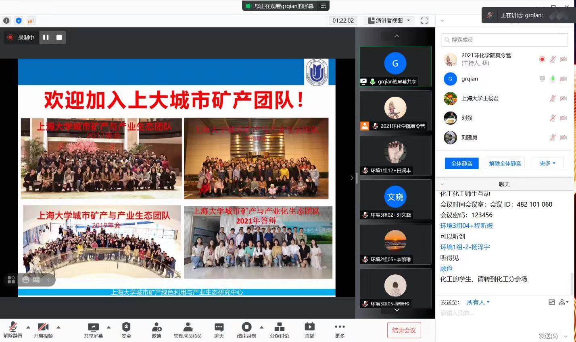
Task: Click the handle that collapses the thumbnail strip
Action: point(352,178)
